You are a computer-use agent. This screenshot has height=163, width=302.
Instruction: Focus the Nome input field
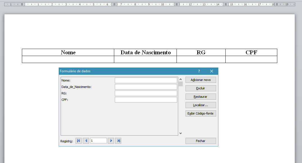click(x=146, y=80)
